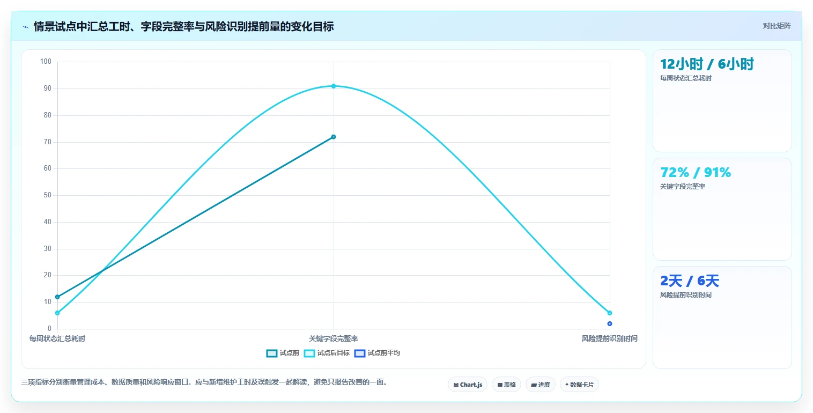Click the 试点后目标 starting point at value 6
The width and height of the screenshot is (813, 413).
57,313
